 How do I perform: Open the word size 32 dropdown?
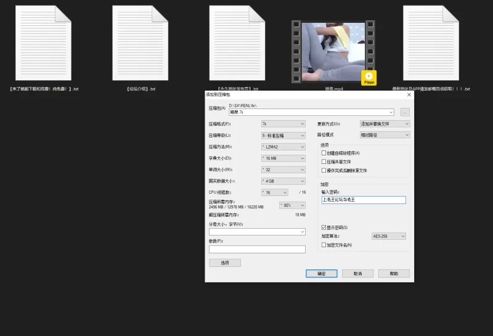click(283, 170)
